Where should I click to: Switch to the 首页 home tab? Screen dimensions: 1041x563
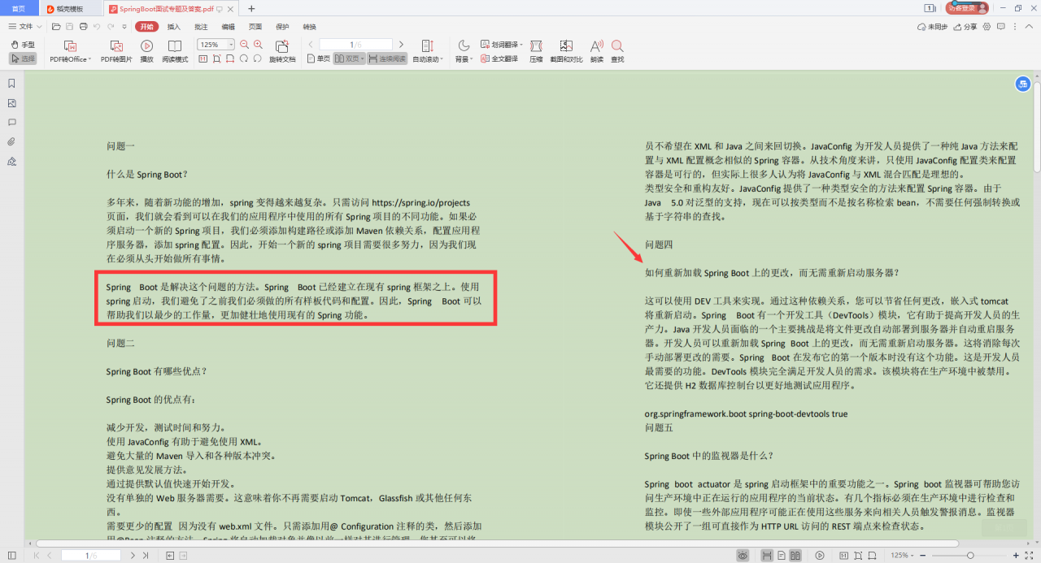coord(19,8)
